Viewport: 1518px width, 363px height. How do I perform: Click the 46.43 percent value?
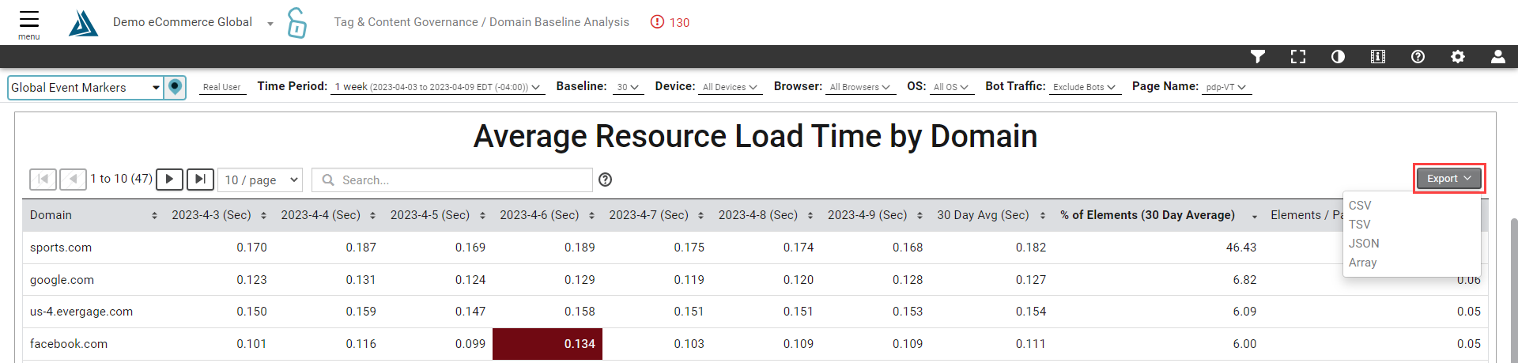1240,248
